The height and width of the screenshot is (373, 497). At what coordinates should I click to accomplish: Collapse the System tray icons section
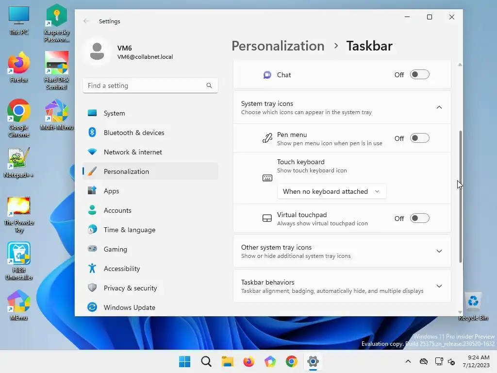tap(439, 107)
